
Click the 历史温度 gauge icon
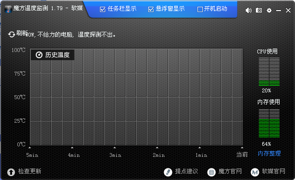pyautogui.click(x=39, y=55)
